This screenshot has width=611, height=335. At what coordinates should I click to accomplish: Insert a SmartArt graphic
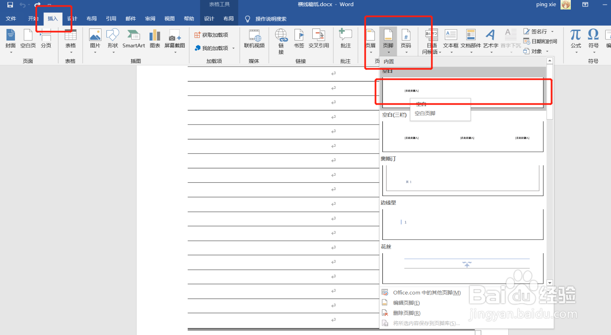pos(134,39)
